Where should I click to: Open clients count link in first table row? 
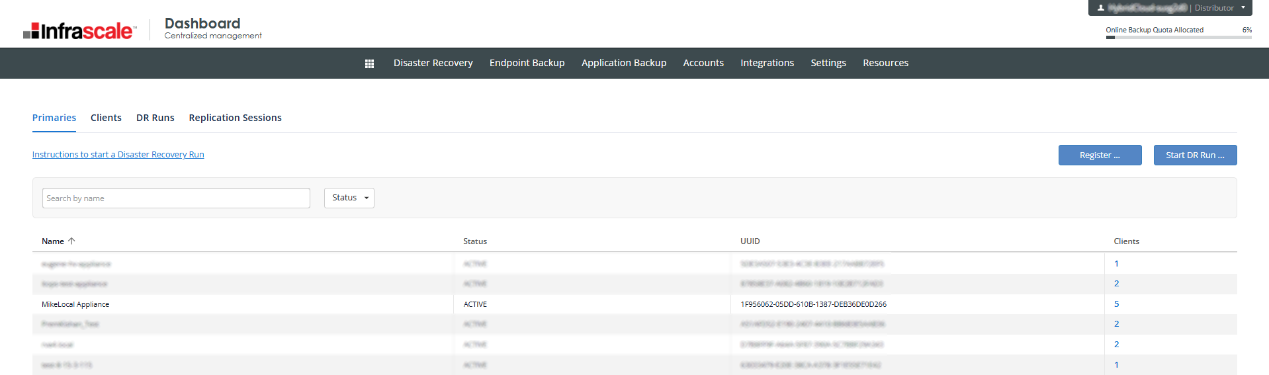point(1116,264)
